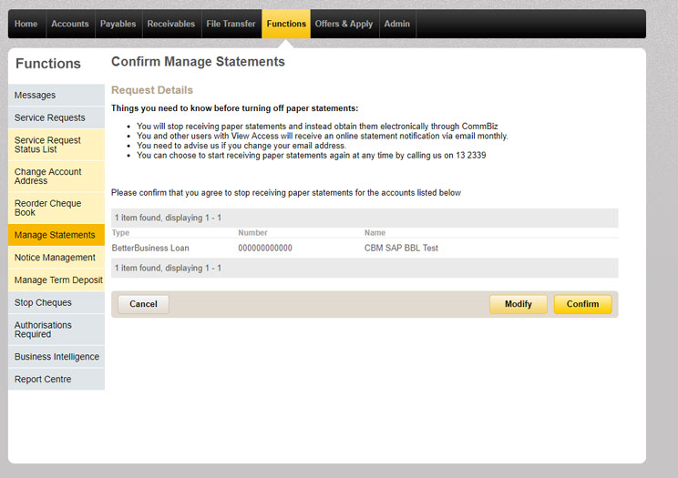Click the CBM SAP BBL Test name

point(401,248)
